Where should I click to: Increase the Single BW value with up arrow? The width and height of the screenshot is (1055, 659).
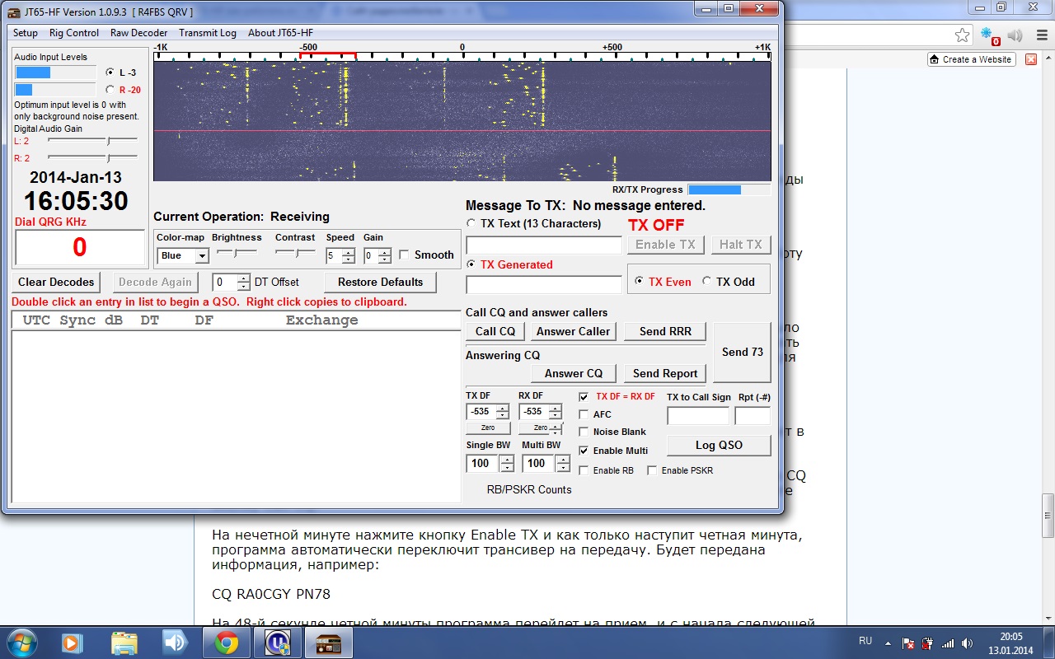[x=506, y=459]
